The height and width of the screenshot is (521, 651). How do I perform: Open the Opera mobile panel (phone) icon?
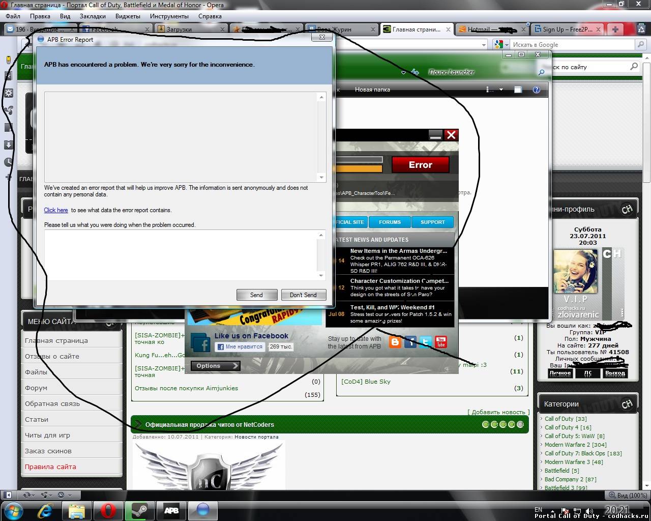(x=8, y=60)
